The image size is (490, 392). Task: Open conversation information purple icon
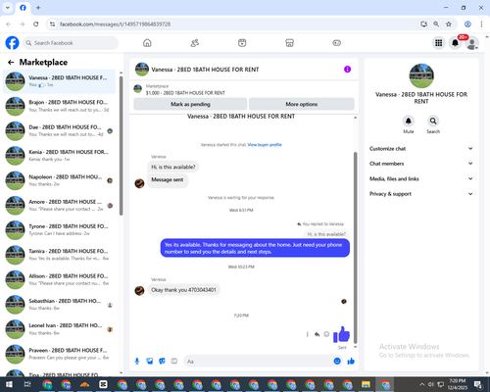[347, 70]
